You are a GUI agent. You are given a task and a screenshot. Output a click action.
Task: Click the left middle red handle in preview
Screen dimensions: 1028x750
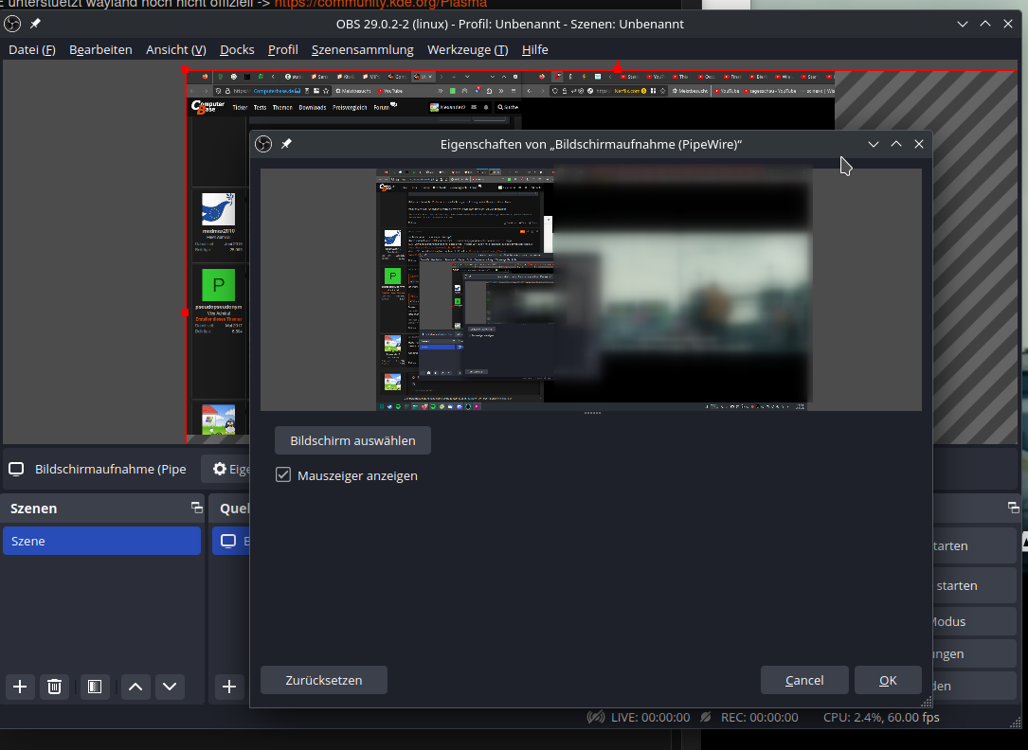pyautogui.click(x=185, y=313)
